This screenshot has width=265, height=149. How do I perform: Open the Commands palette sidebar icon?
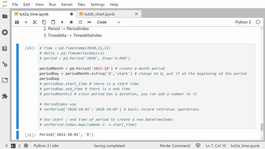point(5,48)
